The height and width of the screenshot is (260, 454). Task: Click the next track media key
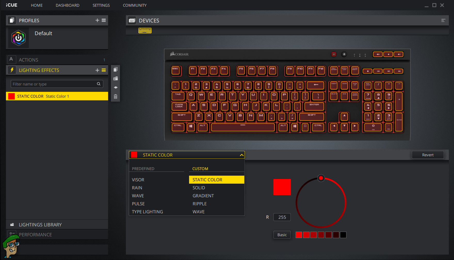399,71
